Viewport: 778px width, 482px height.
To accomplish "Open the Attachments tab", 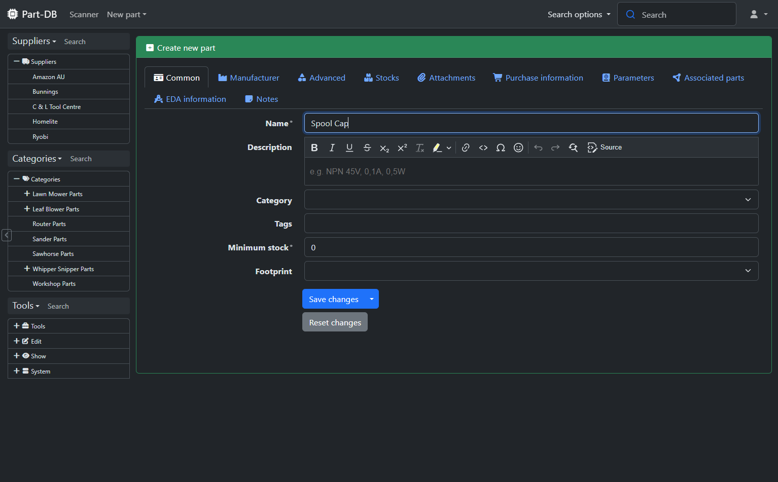I will point(446,78).
